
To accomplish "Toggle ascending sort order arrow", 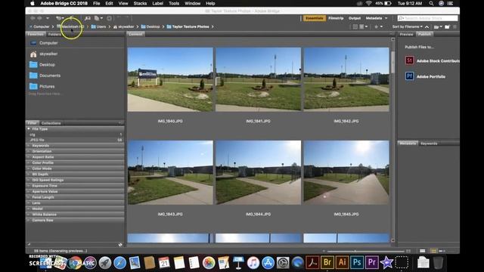I will pos(427,27).
